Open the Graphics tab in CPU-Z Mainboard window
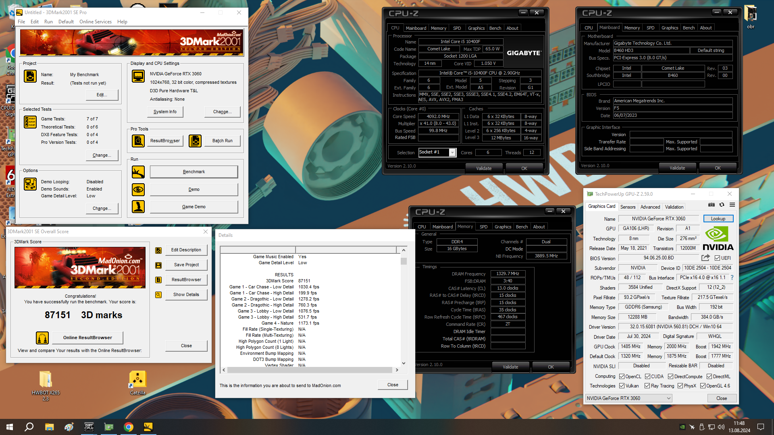 point(670,28)
